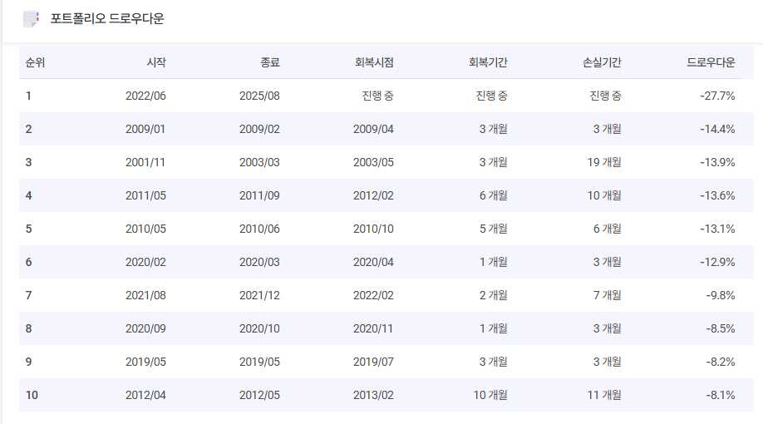The height and width of the screenshot is (424, 763).
Task: Click the -13.6% drawdown value
Action: click(717, 195)
